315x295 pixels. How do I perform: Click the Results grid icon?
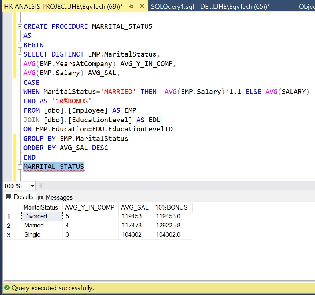[x=9, y=197]
